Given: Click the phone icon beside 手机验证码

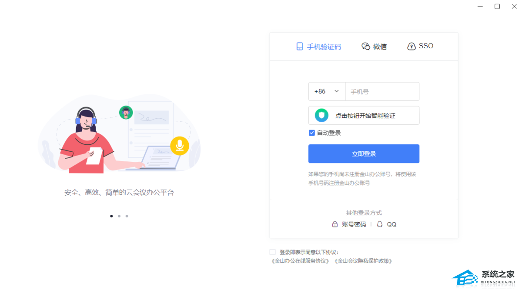Looking at the screenshot, I should coord(300,47).
